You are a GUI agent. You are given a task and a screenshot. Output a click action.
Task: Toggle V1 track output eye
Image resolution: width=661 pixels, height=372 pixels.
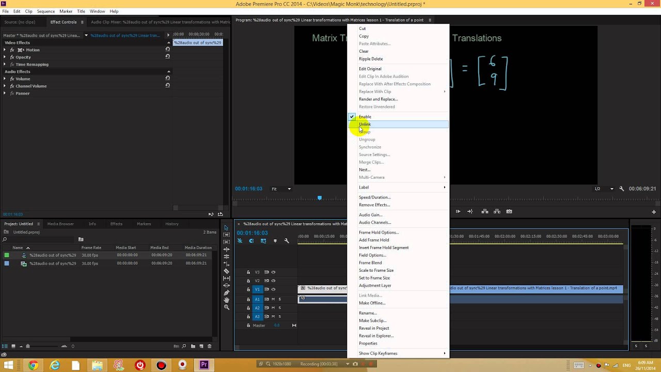point(273,289)
